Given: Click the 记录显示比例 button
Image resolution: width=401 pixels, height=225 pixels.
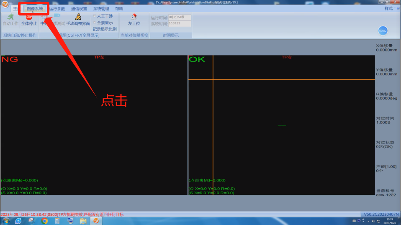Looking at the screenshot, I should point(105,29).
